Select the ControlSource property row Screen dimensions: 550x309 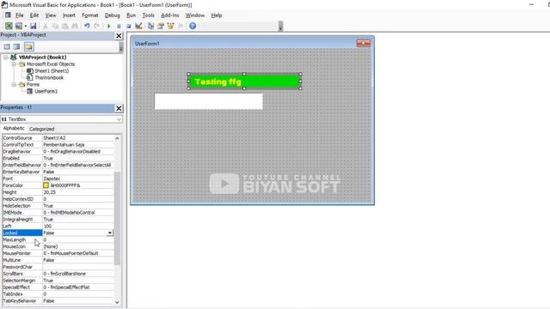click(58, 138)
